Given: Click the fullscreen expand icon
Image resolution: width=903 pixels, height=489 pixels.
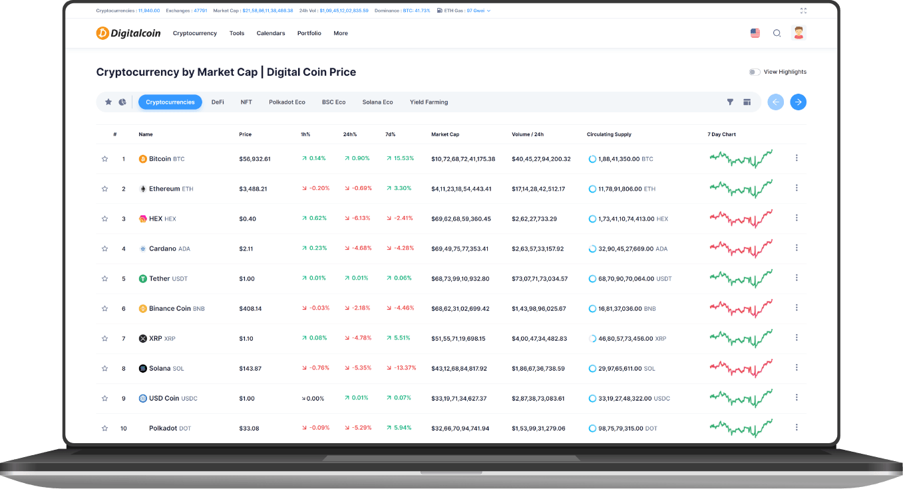Looking at the screenshot, I should [x=803, y=11].
